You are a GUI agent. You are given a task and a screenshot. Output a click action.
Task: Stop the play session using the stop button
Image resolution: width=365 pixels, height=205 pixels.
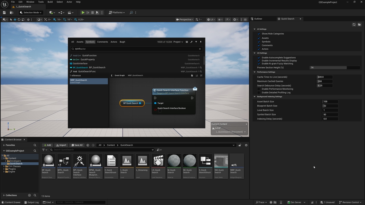pyautogui.click(x=92, y=13)
